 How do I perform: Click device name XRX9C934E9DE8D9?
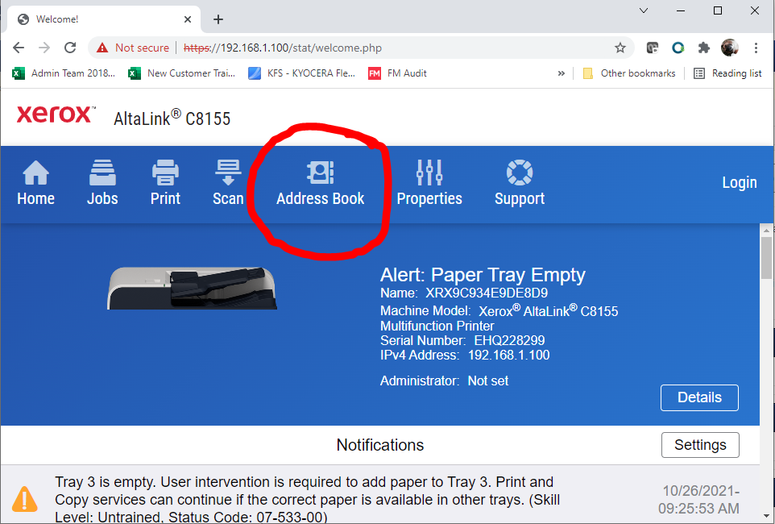tap(487, 293)
